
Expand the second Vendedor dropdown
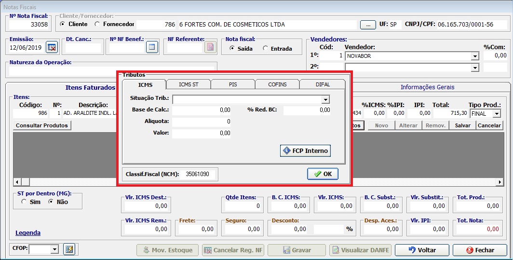475,68
